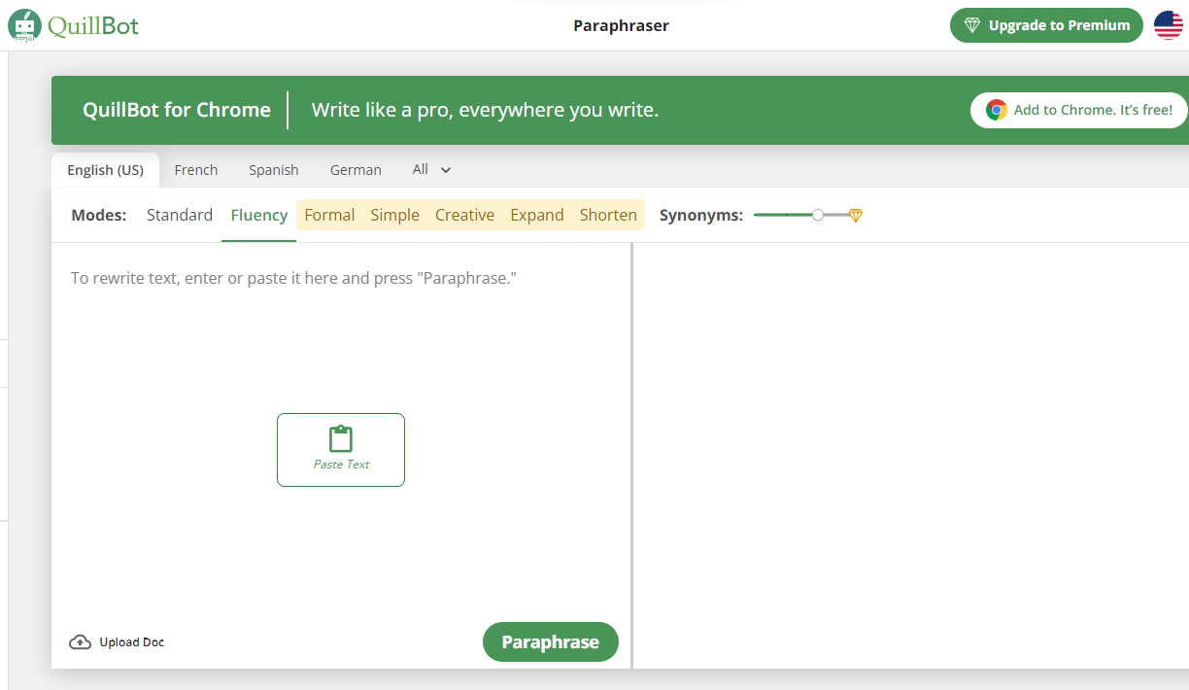Click the green Paraphrase button

(x=551, y=641)
